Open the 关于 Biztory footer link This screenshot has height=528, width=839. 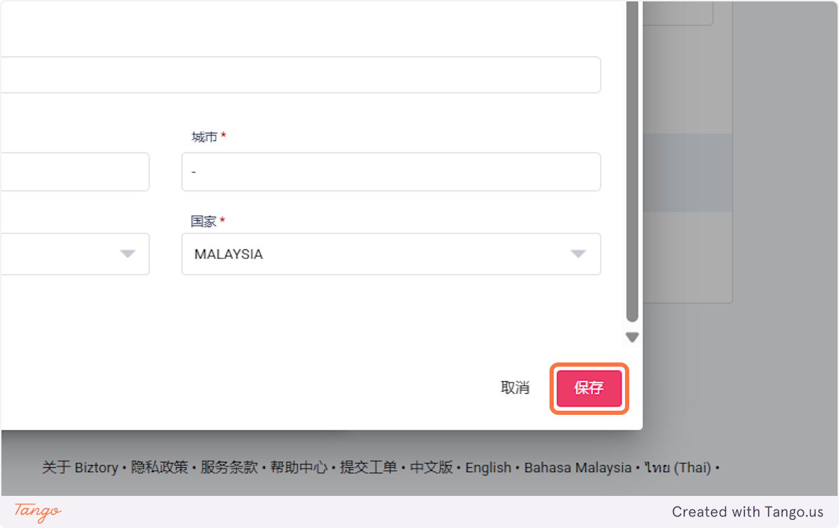[x=80, y=467]
